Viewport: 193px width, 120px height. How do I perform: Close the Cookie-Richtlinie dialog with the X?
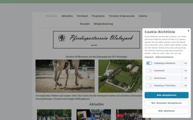click(x=188, y=31)
